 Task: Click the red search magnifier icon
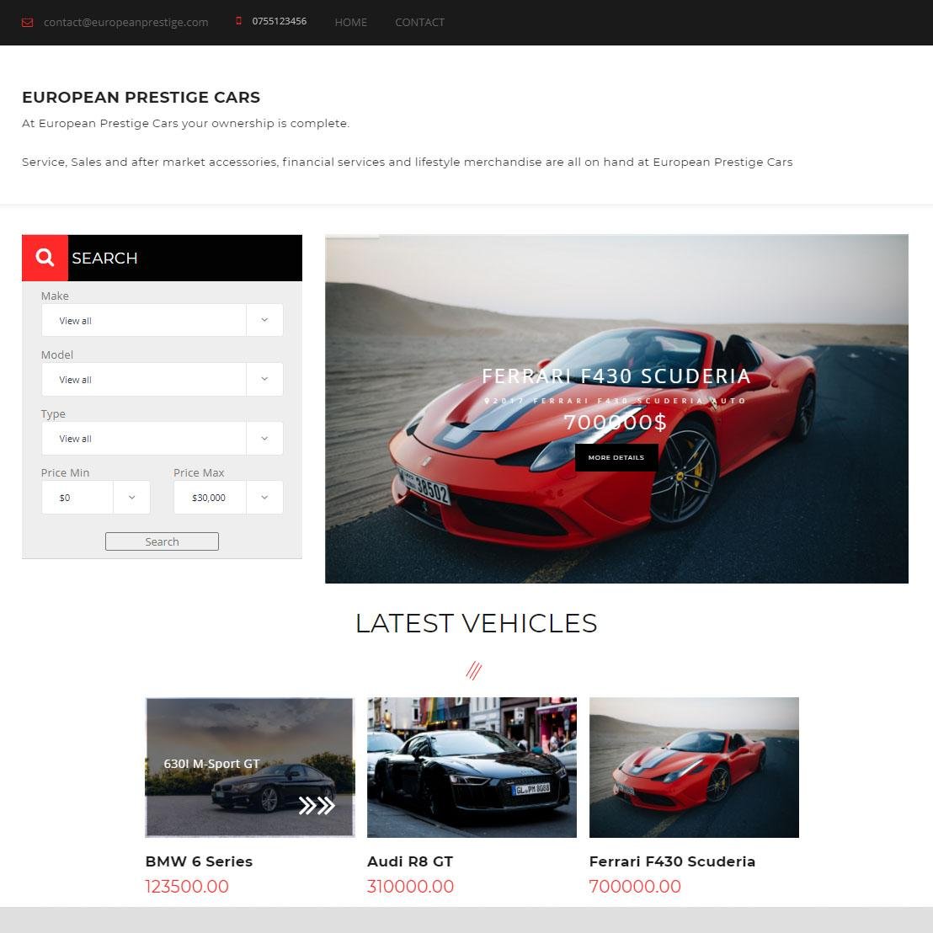pyautogui.click(x=45, y=258)
